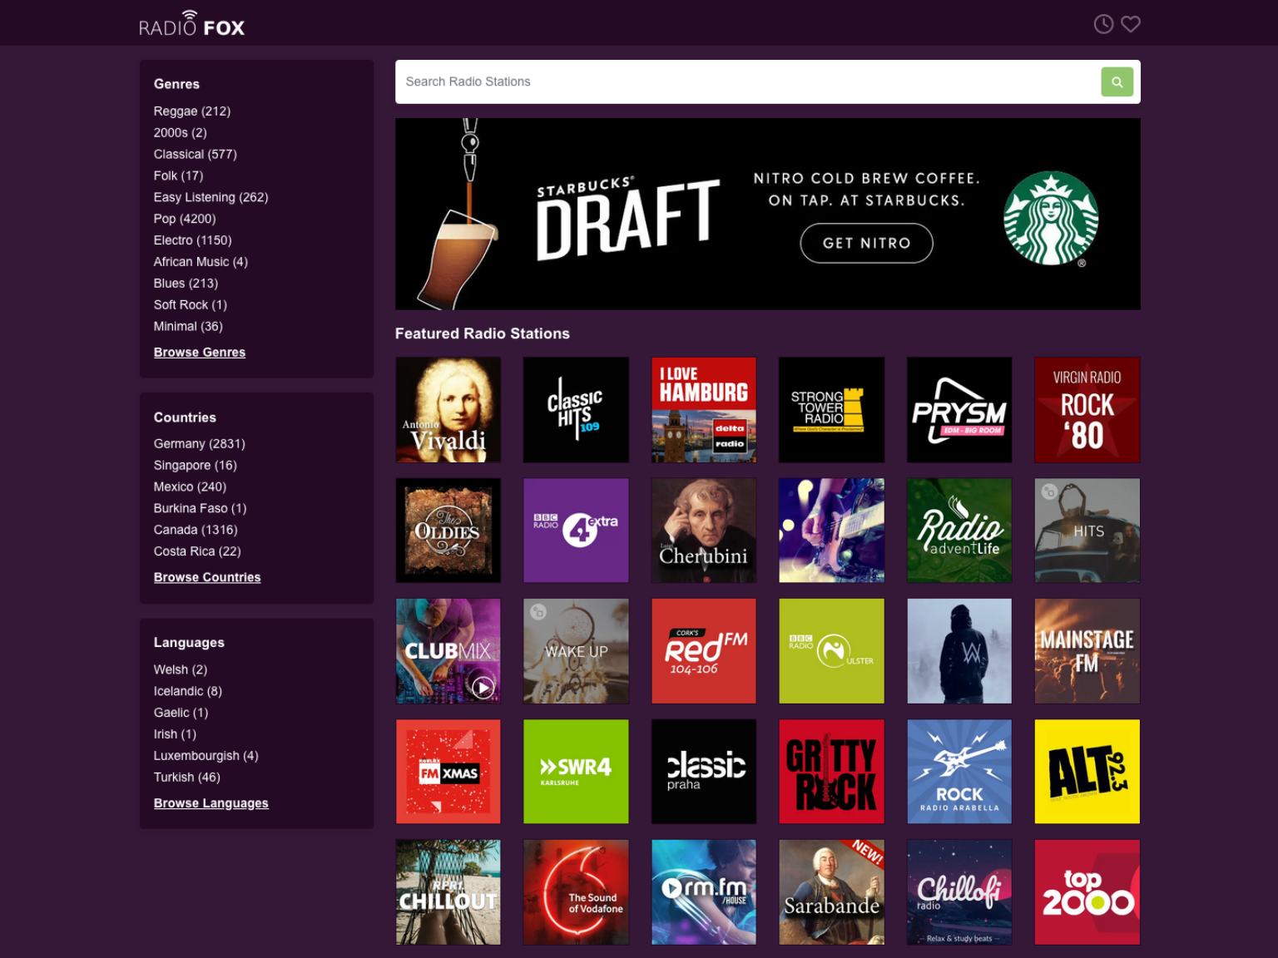The width and height of the screenshot is (1278, 958).
Task: Open the Electro genre listing
Action: 192,240
